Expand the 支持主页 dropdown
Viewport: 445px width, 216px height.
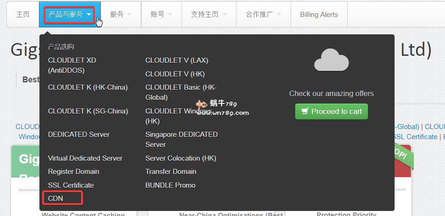coord(209,15)
